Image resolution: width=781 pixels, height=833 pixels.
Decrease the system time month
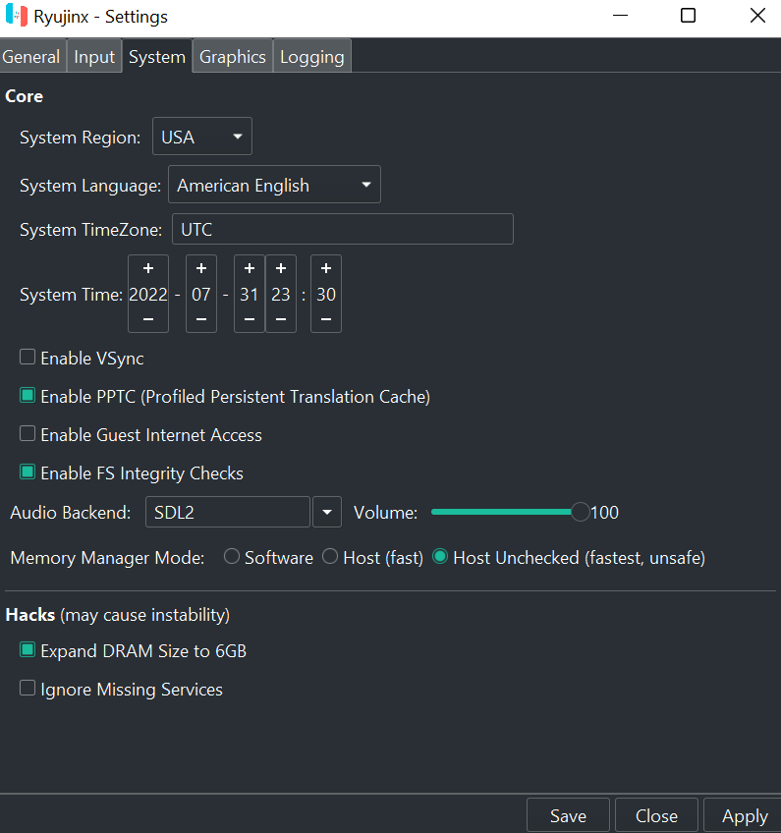pos(200,319)
